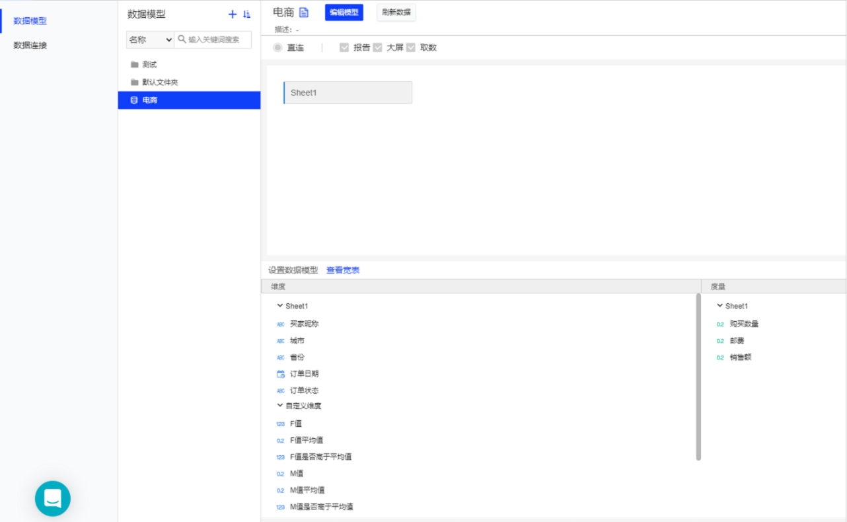Viewport: 847px width, 522px height.
Task: Select the M值是否高于平均值 custom dimension
Action: point(321,507)
